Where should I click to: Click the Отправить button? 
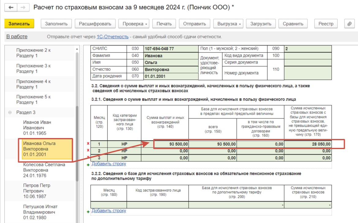pyautogui.click(x=194, y=24)
